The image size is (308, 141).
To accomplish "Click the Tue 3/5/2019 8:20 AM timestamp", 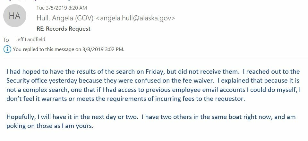I will pyautogui.click(x=62, y=8).
